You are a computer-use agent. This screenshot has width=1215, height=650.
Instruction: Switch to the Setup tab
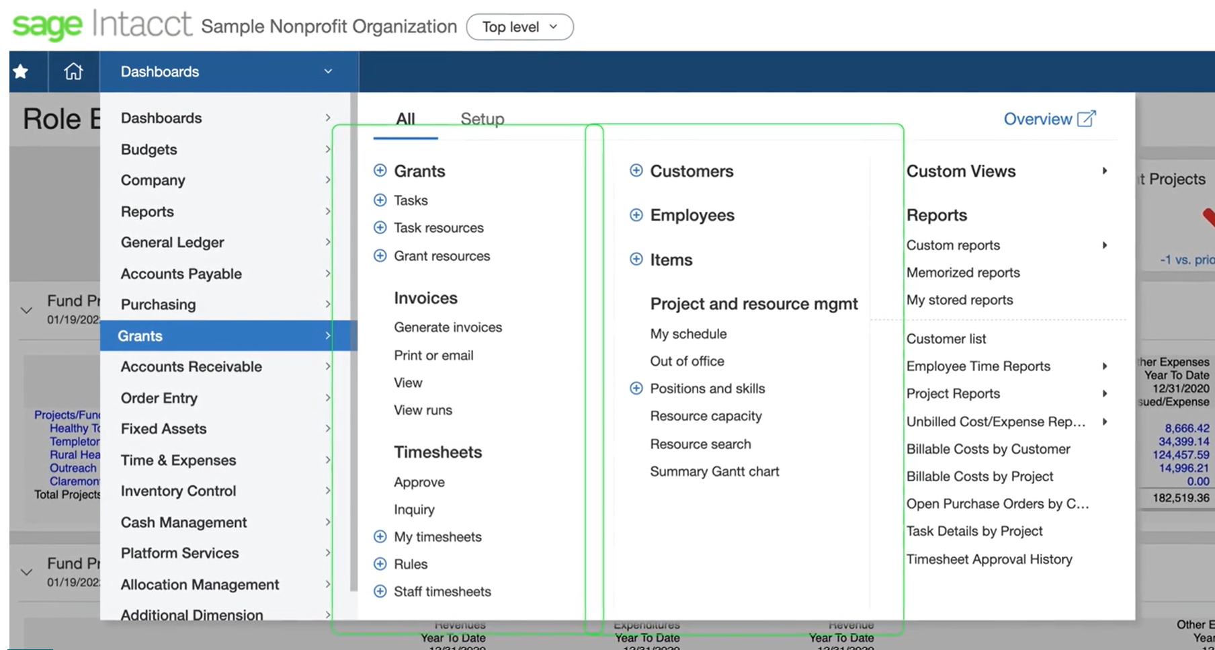coord(482,119)
